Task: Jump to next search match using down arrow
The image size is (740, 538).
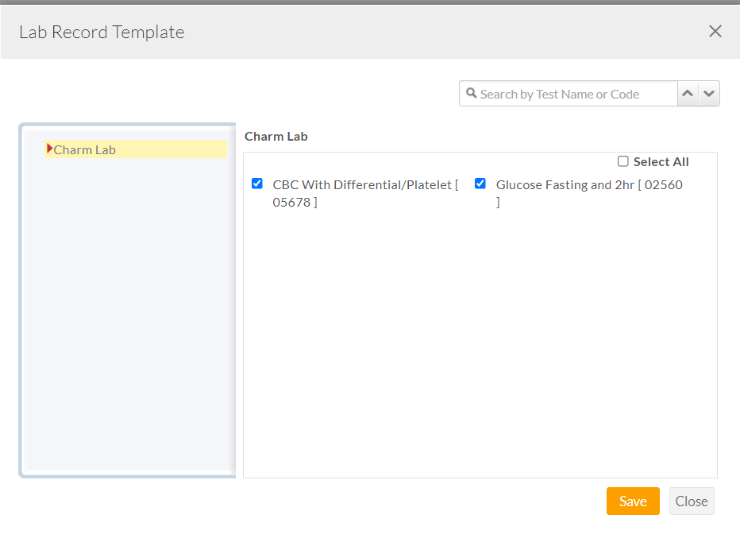Action: coord(709,93)
